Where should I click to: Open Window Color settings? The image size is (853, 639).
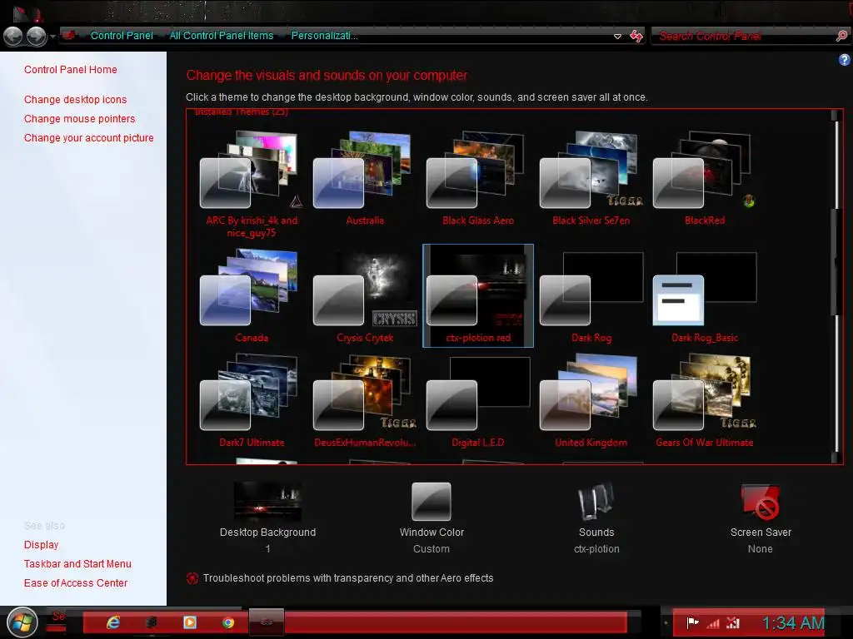click(431, 518)
